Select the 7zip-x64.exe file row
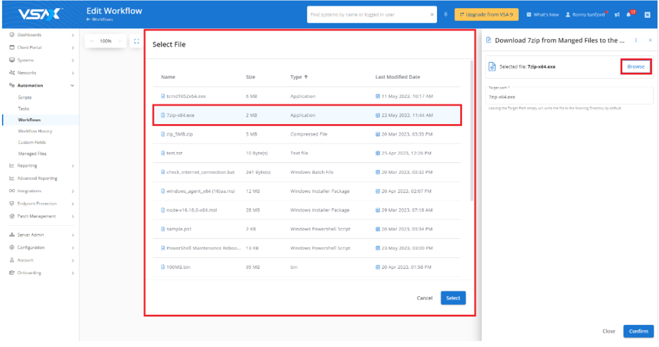 point(307,115)
